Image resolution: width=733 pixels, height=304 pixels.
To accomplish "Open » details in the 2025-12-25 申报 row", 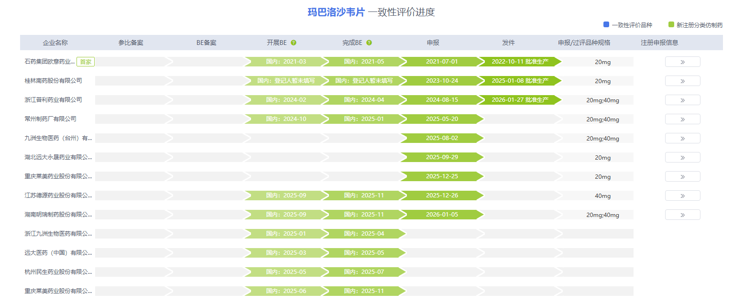I will [682, 176].
